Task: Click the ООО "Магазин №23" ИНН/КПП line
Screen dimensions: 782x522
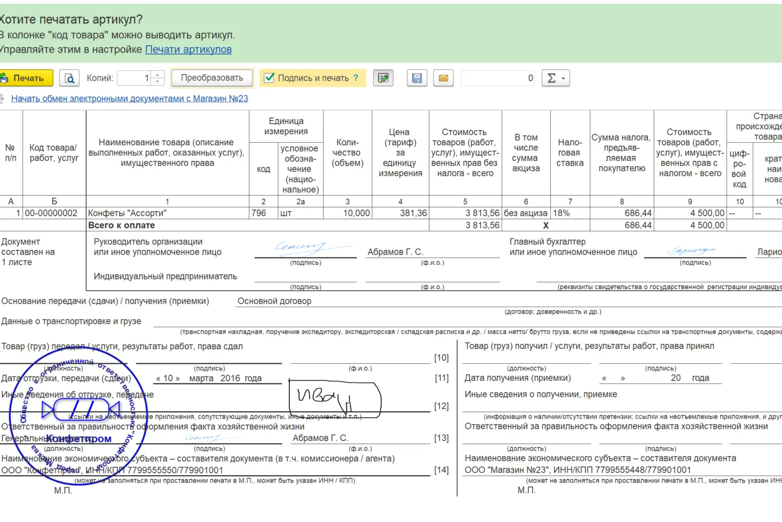Action: click(x=577, y=470)
